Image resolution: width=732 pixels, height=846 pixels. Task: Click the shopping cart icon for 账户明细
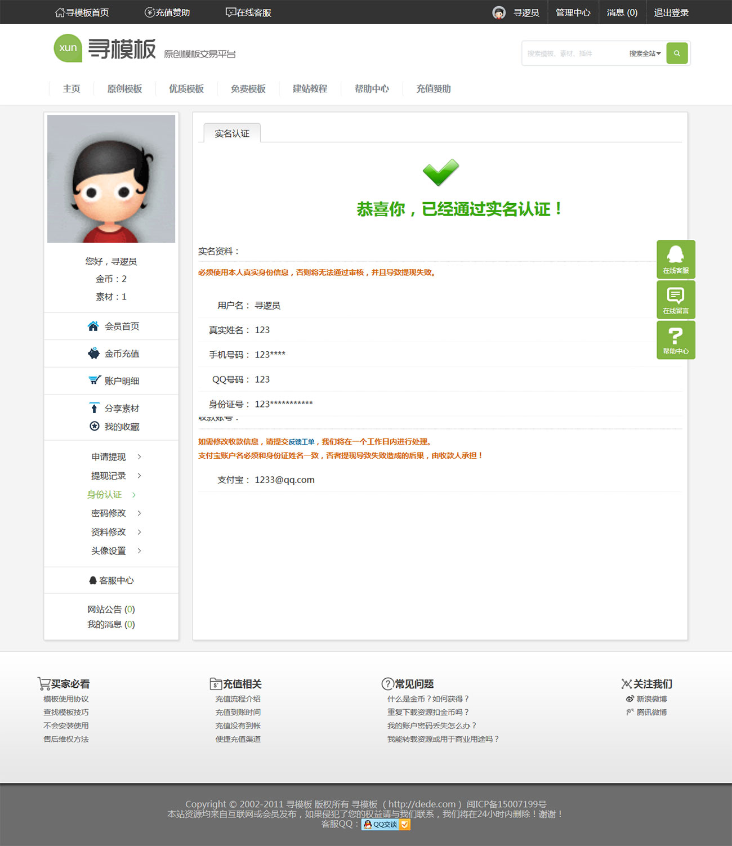tap(94, 381)
